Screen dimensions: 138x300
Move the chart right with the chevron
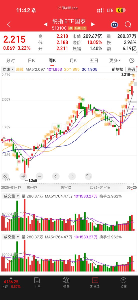(x=72, y=176)
